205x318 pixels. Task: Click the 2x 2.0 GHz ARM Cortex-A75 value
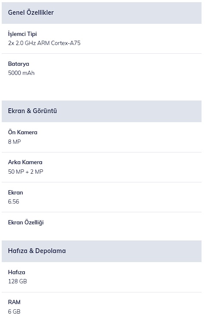click(44, 43)
